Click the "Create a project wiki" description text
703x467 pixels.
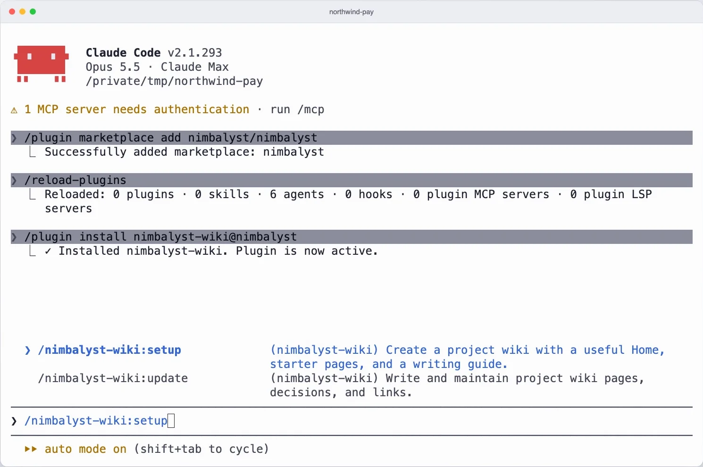tap(468, 357)
